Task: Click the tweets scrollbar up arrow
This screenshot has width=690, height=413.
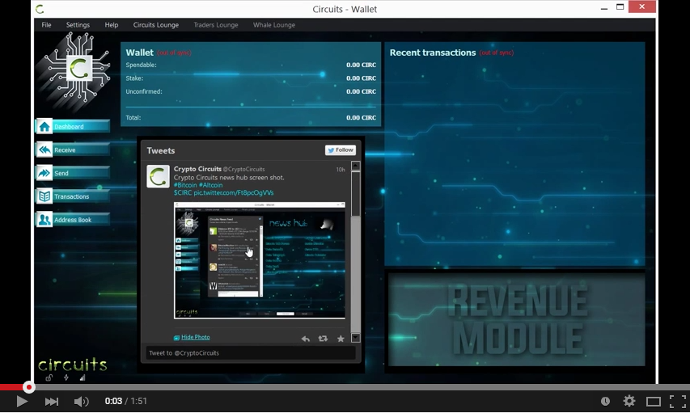Action: 356,166
